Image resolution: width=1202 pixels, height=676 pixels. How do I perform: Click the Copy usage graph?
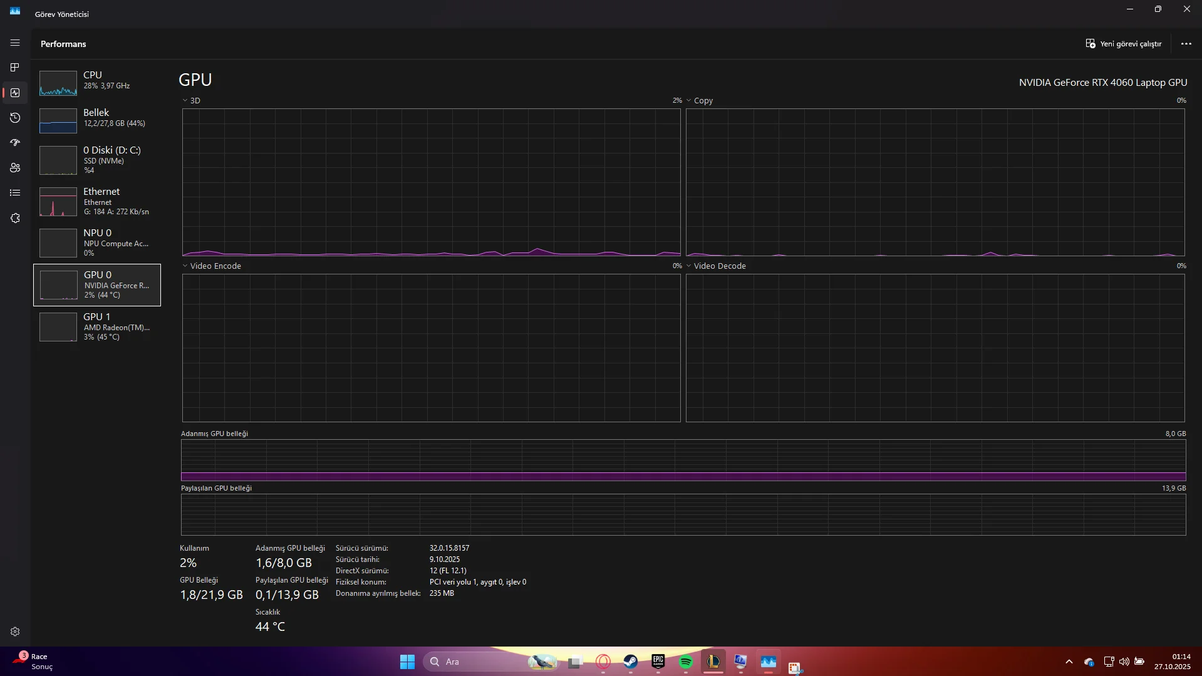click(x=935, y=182)
